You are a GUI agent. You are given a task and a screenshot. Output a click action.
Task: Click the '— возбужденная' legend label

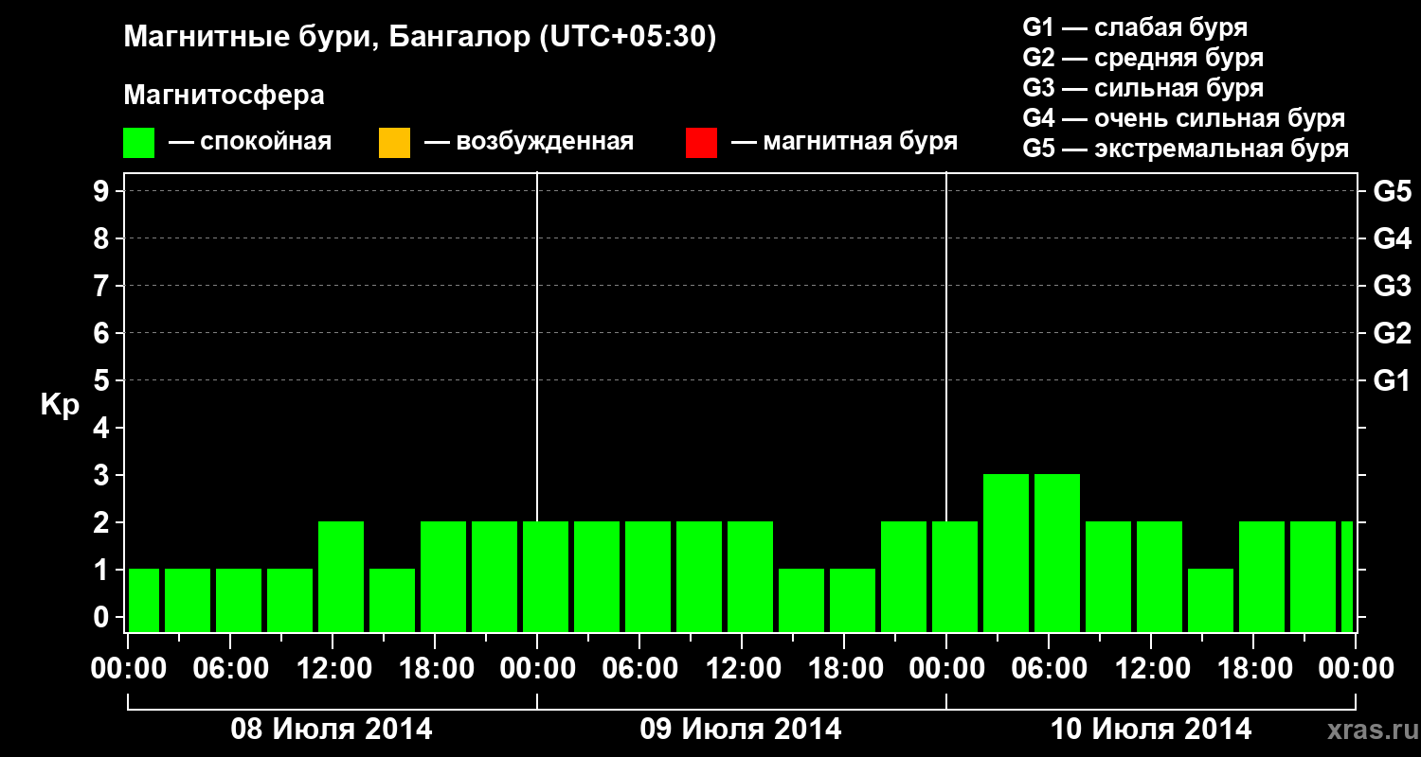point(529,142)
